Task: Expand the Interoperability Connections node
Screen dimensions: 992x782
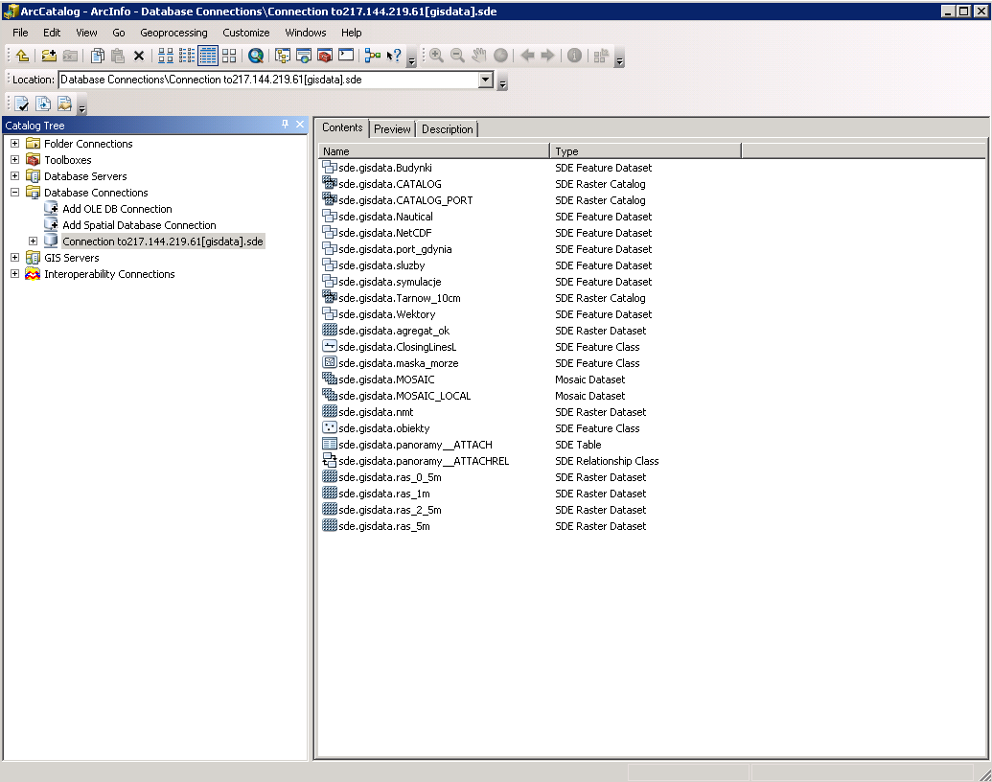Action: (x=15, y=274)
